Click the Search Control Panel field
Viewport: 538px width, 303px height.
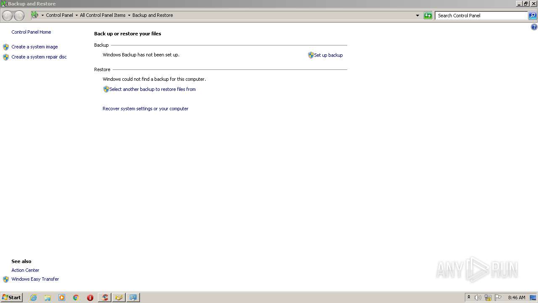pos(481,16)
